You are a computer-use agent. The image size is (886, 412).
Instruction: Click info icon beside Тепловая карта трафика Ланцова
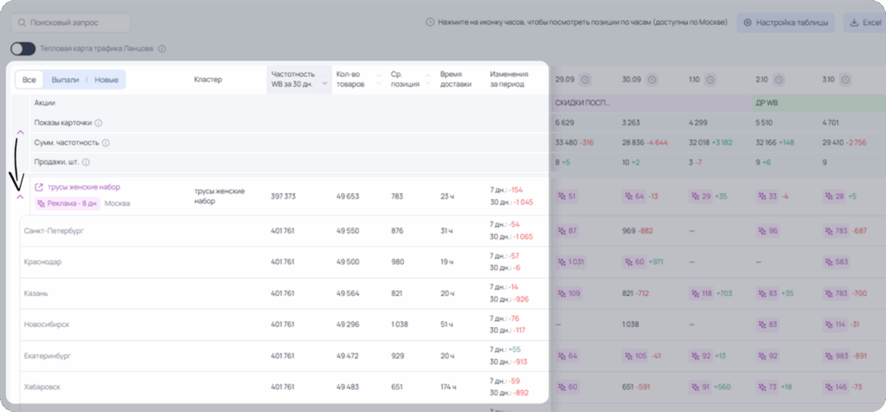pos(162,48)
